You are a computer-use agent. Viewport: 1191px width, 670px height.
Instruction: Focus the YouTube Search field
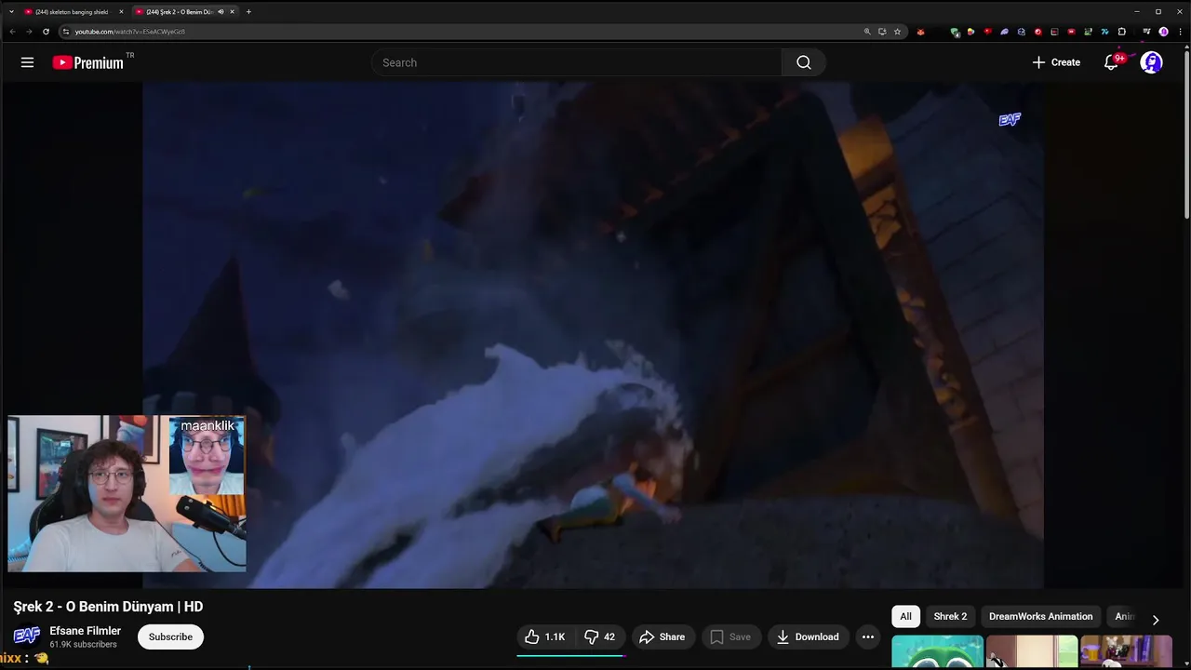tap(577, 62)
